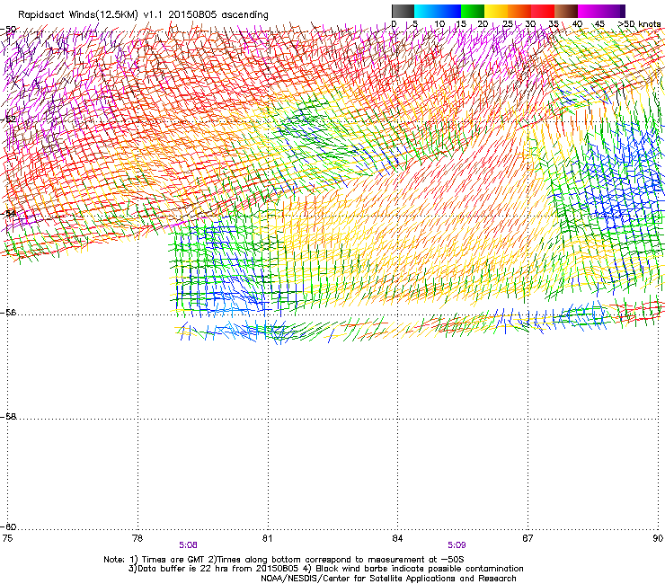Click longitude label 81 on bottom axis

267,538
